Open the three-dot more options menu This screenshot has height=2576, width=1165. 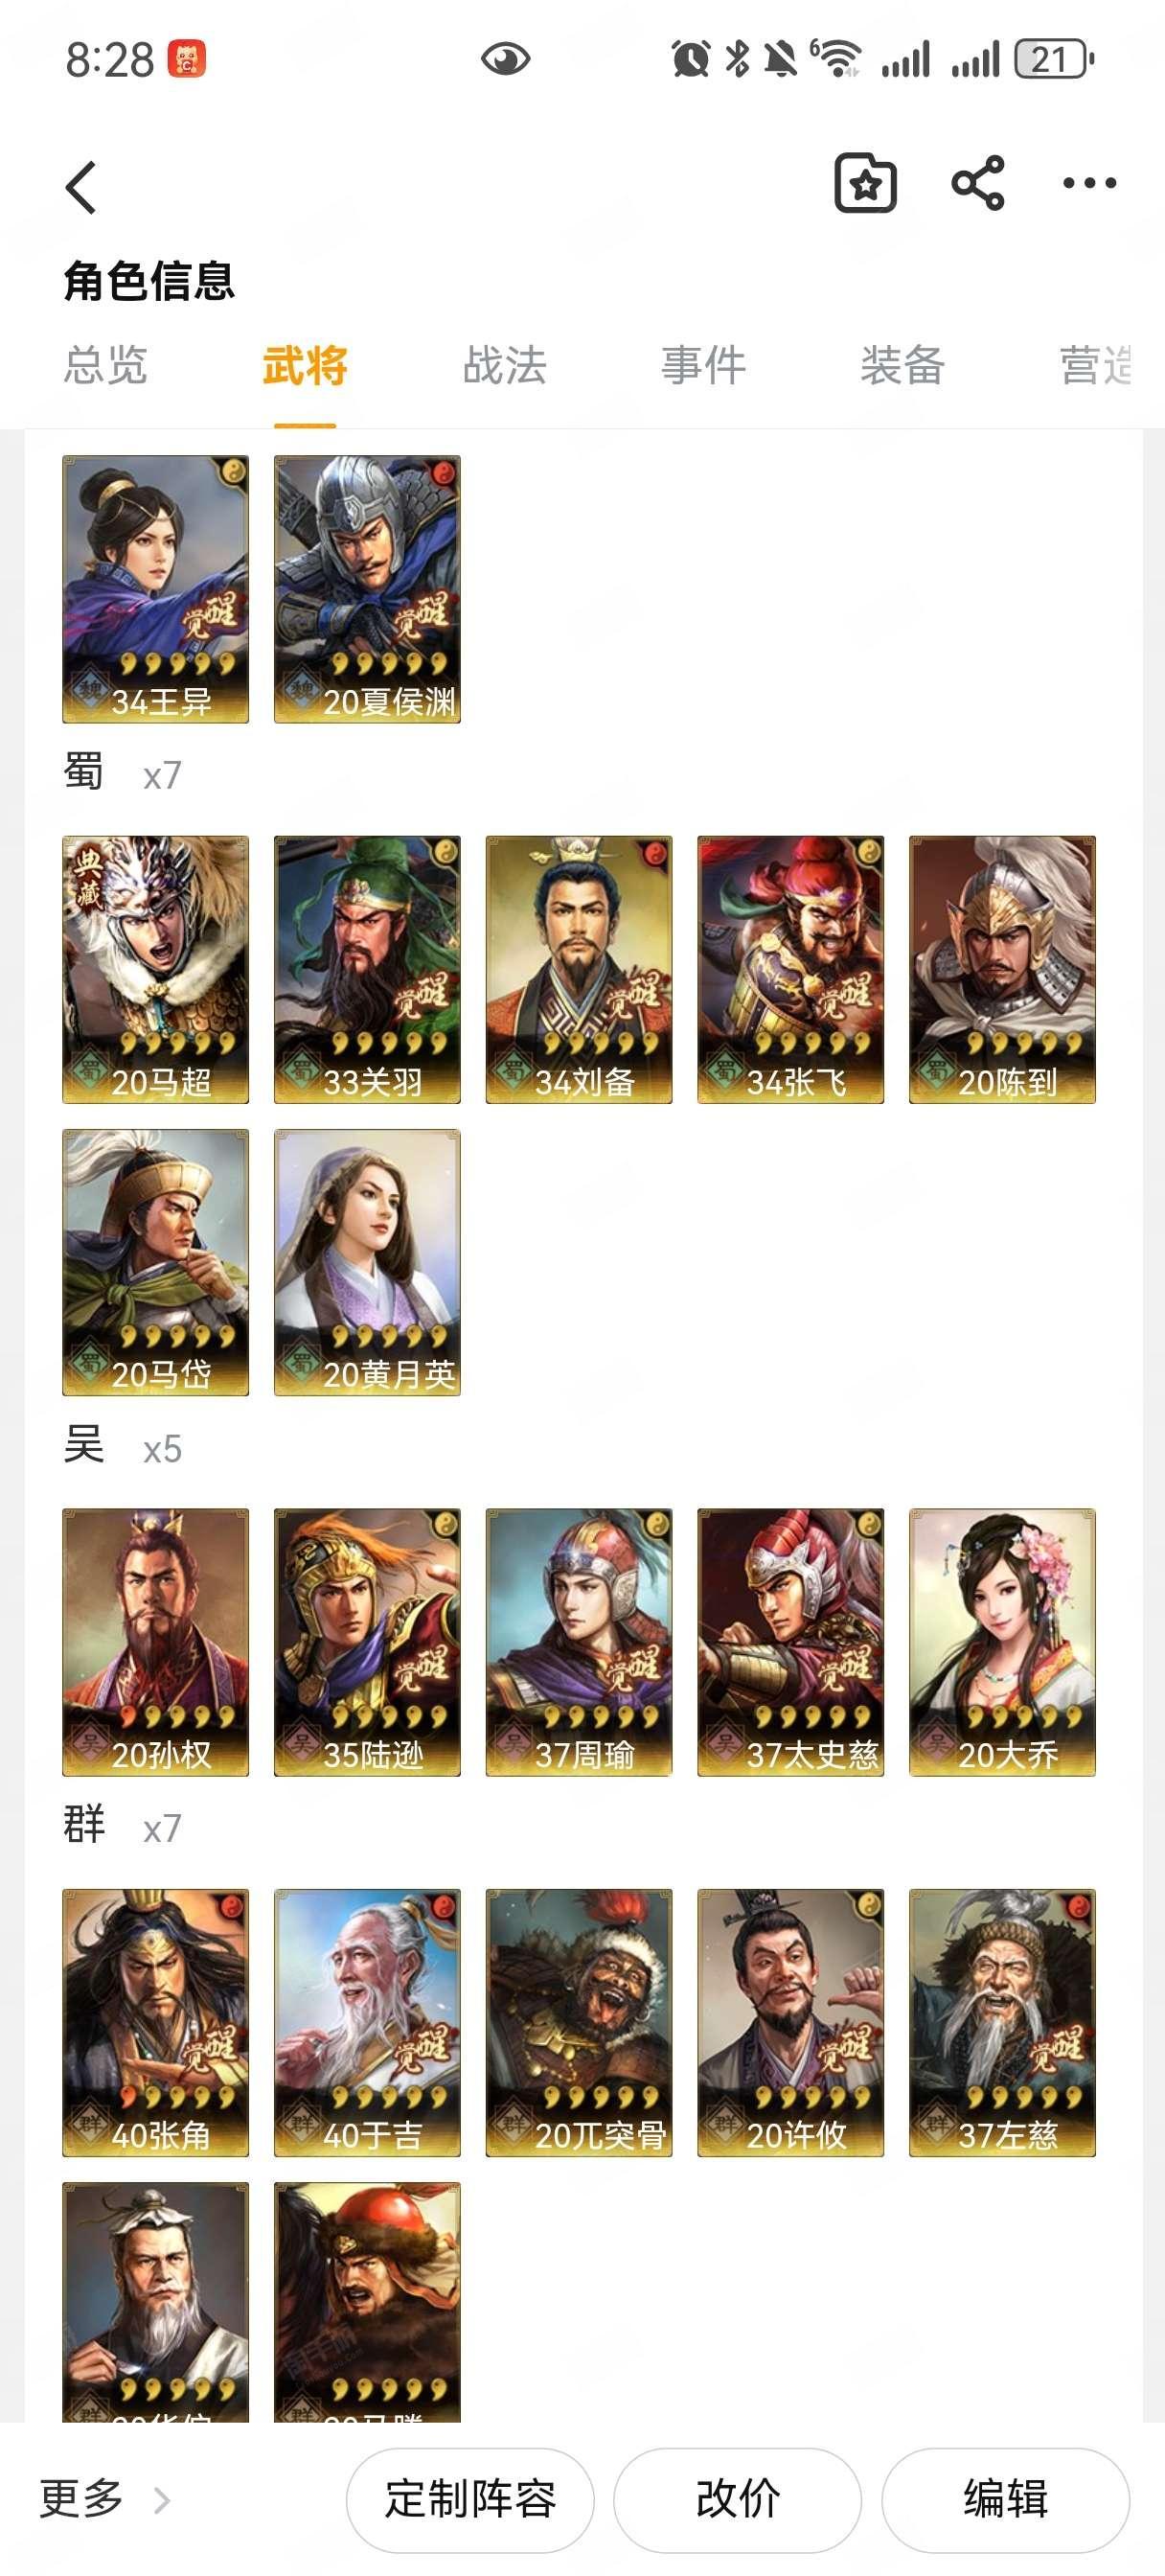click(x=1089, y=183)
